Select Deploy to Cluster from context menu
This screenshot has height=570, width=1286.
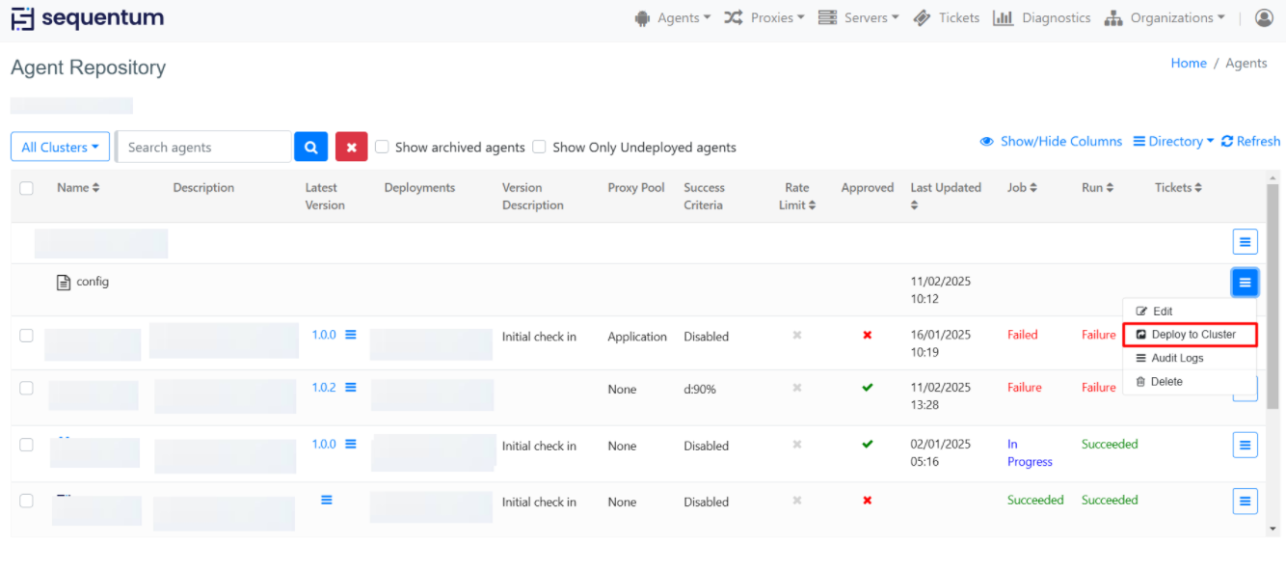1192,335
